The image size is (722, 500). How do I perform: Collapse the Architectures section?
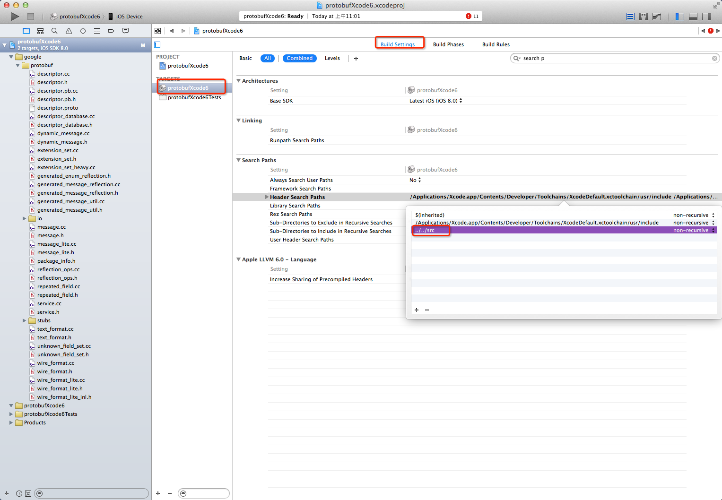(238, 81)
